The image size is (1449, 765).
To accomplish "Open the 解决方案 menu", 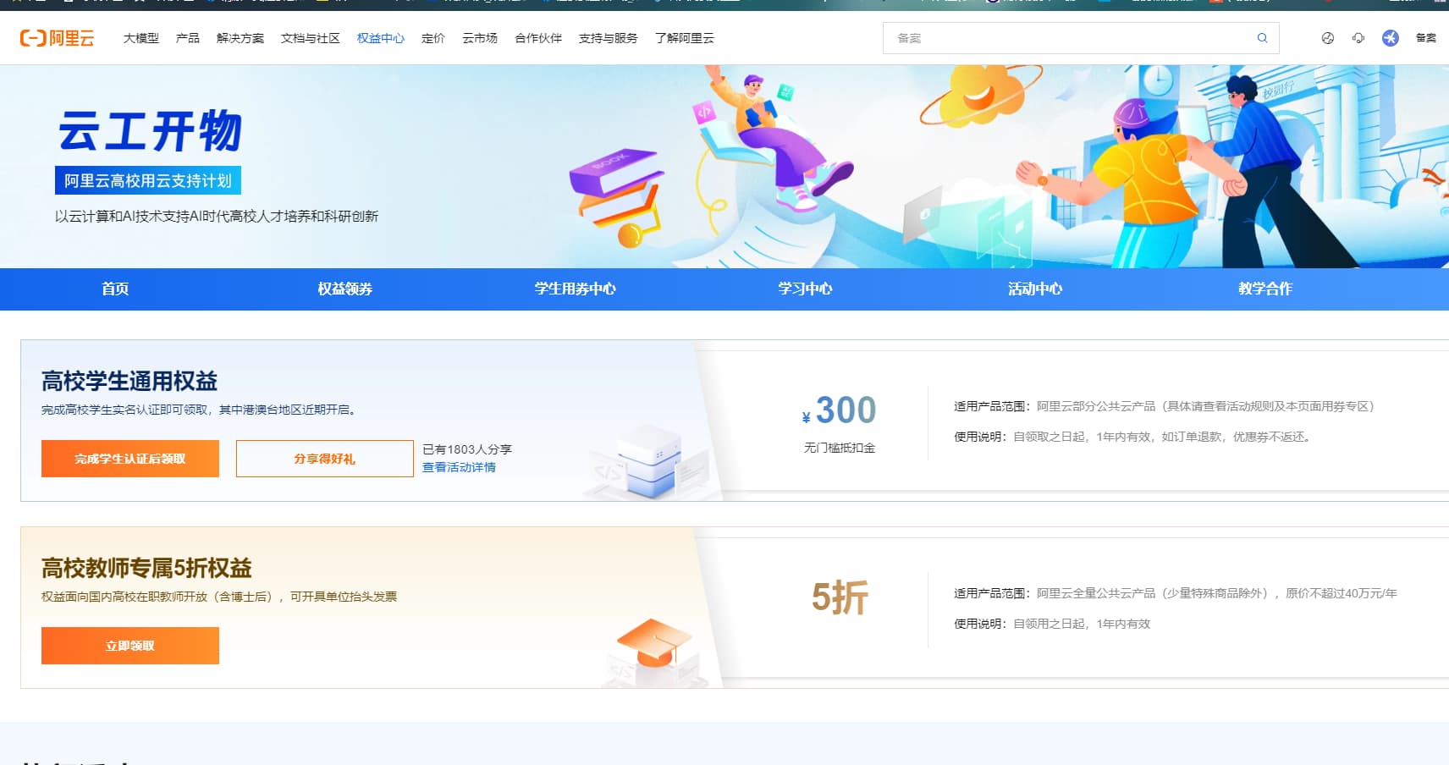I will (240, 38).
